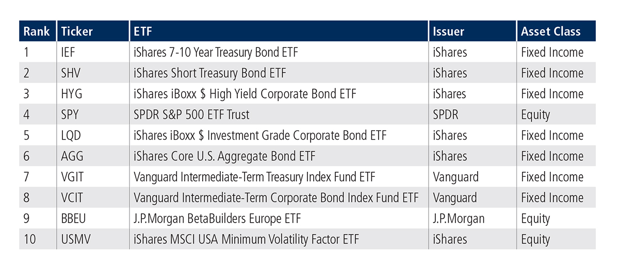Click the BBEU ticker cell
The width and height of the screenshot is (619, 268).
coord(74,219)
